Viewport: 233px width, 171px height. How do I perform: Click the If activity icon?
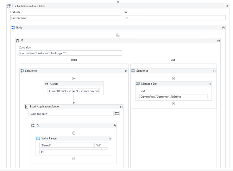tap(18, 40)
